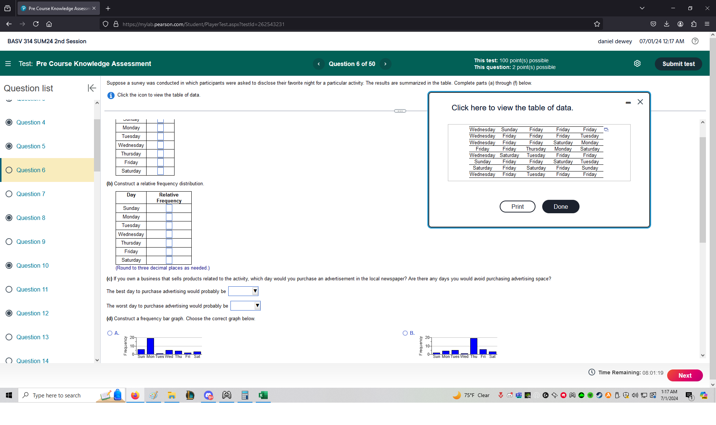Go to the previous question arrow
Screen dimensions: 716x425
click(318, 64)
